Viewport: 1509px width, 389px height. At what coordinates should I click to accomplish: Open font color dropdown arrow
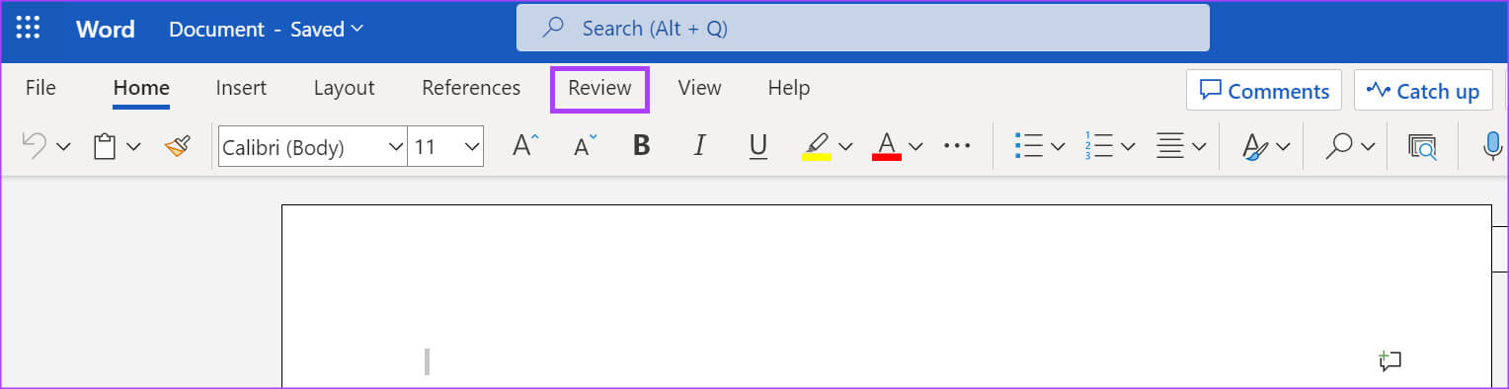915,147
